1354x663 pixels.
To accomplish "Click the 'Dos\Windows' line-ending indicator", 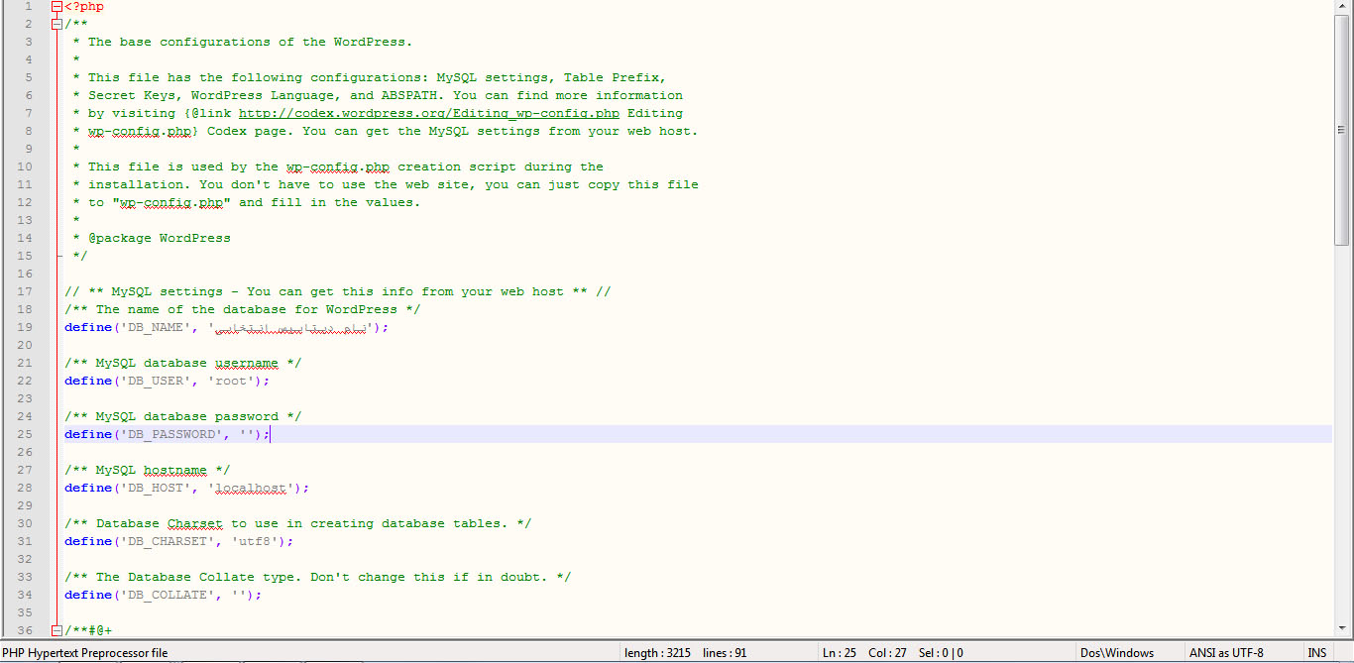I will [x=1117, y=653].
